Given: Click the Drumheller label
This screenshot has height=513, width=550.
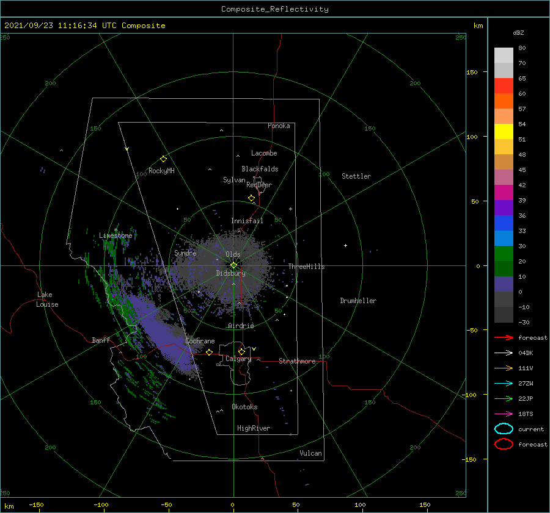Looking at the screenshot, I should (x=358, y=301).
